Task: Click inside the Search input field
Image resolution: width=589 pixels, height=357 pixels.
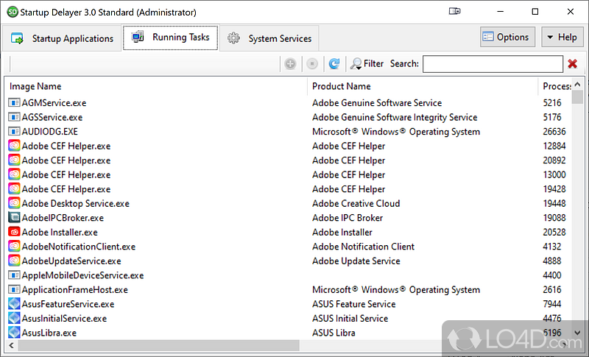Action: [x=492, y=64]
